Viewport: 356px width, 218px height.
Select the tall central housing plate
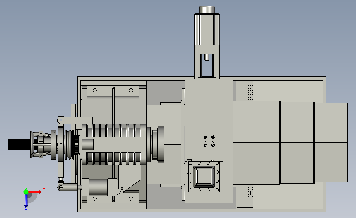(209, 141)
